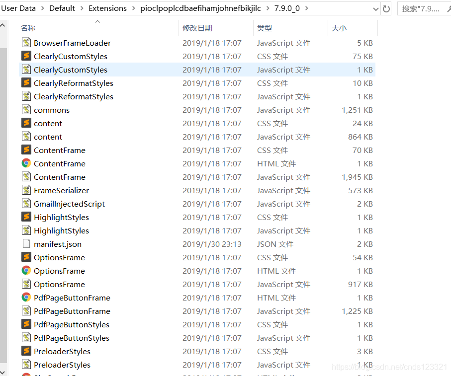Expand the chevron after 7.9.0_0 folder

point(307,8)
